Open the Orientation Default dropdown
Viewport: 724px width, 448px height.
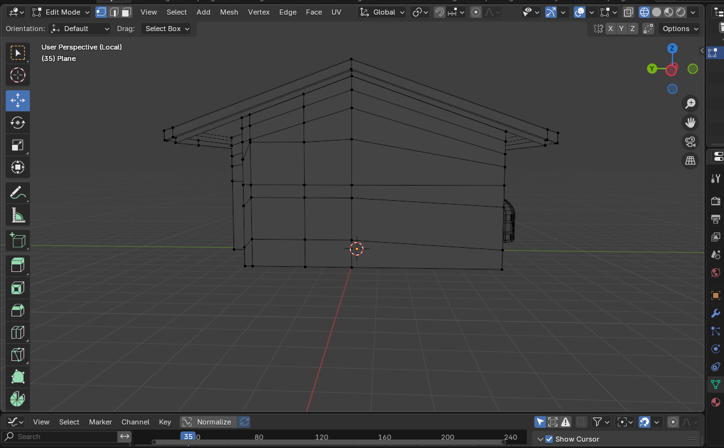pyautogui.click(x=80, y=29)
